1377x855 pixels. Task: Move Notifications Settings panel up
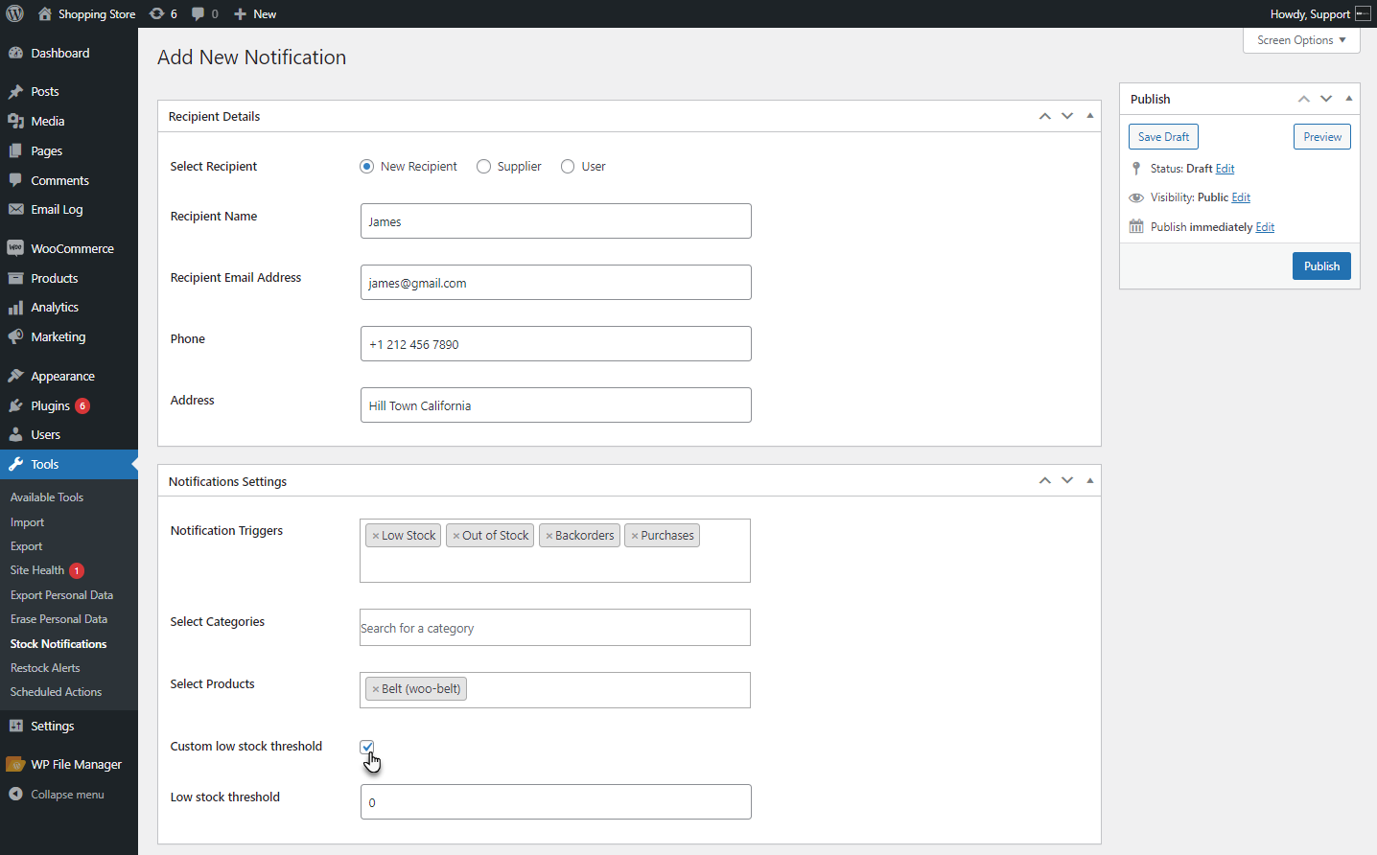[x=1045, y=480]
